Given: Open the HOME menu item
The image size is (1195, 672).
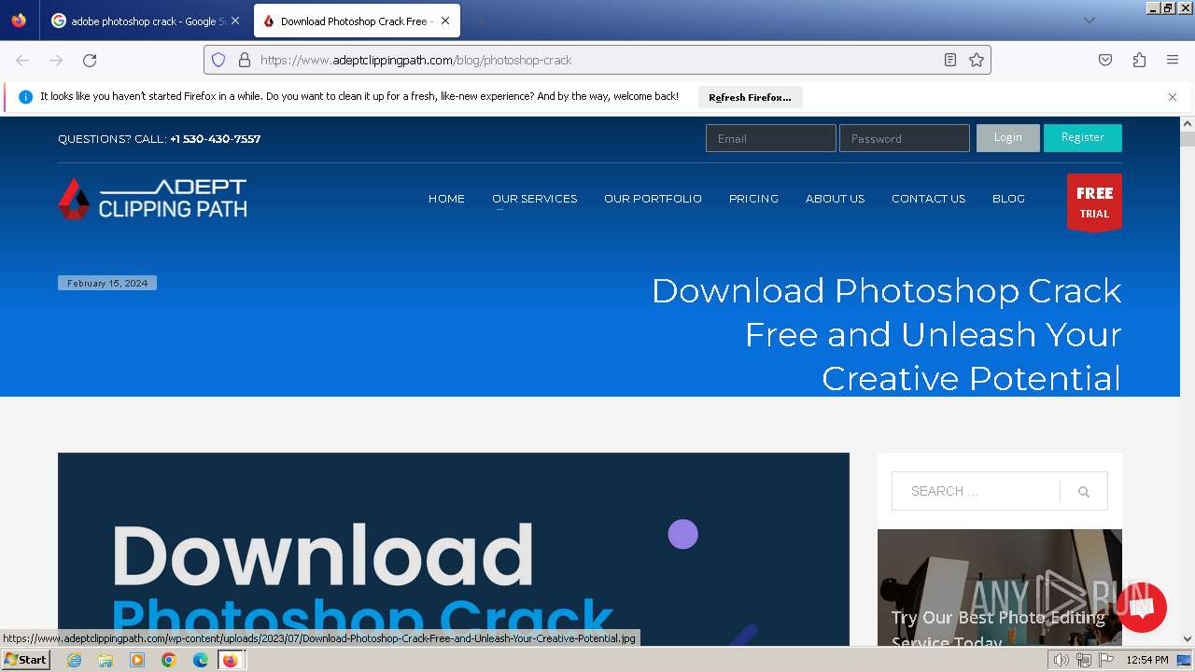Looking at the screenshot, I should click(x=446, y=199).
